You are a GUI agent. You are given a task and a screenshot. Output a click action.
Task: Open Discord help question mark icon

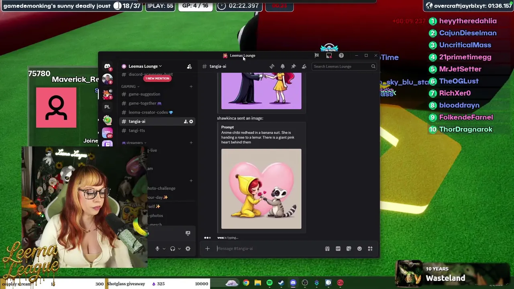pyautogui.click(x=341, y=55)
